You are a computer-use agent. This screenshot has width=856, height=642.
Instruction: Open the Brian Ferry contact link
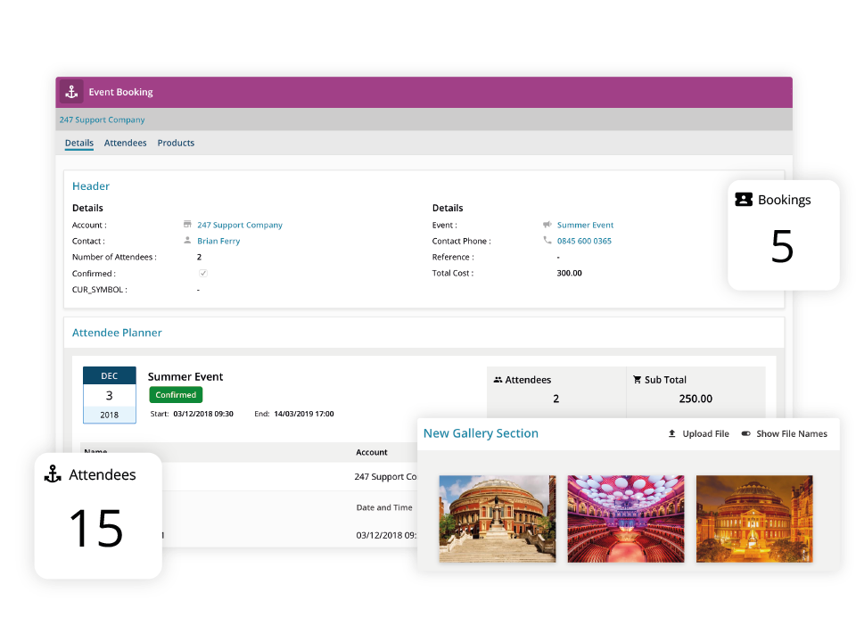pos(218,241)
